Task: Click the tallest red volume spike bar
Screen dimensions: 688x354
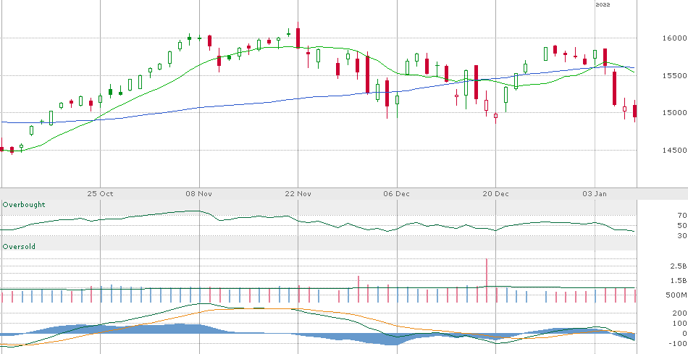Action: 486,281
